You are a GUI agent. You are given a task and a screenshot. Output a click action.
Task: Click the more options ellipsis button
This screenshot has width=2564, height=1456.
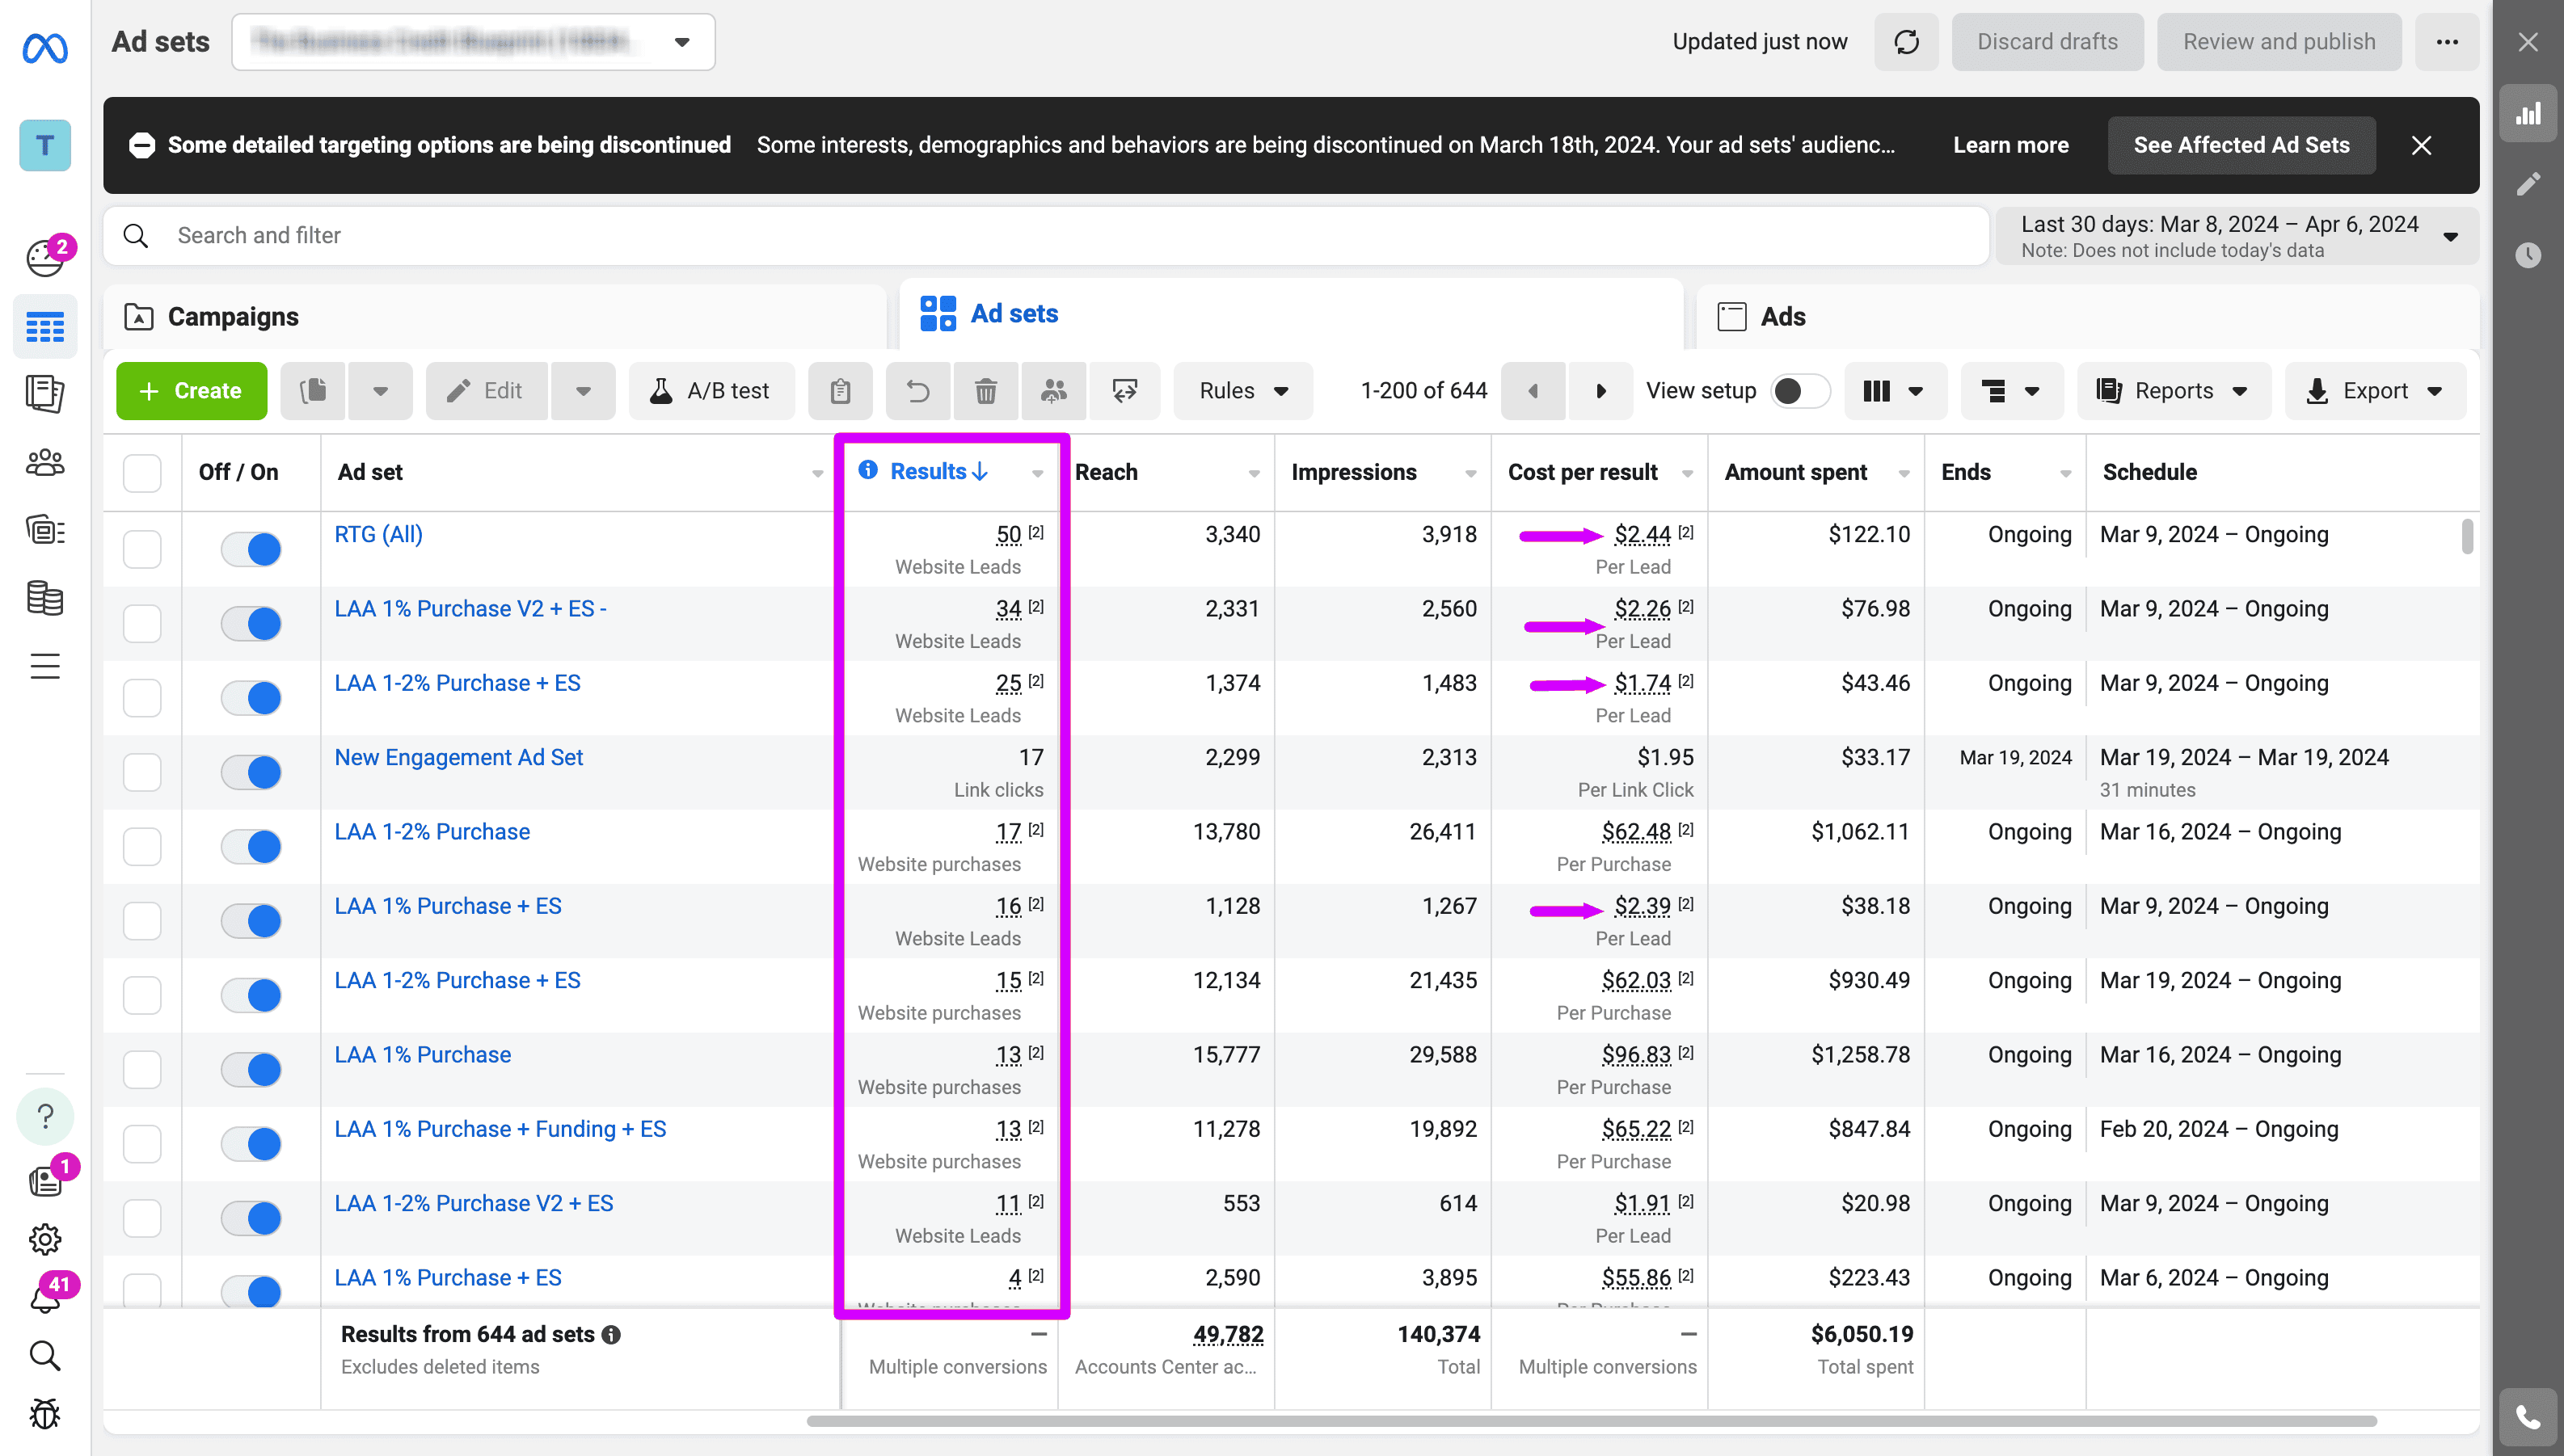pos(2447,42)
